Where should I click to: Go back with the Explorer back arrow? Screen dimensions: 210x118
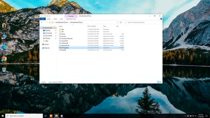point(42,22)
